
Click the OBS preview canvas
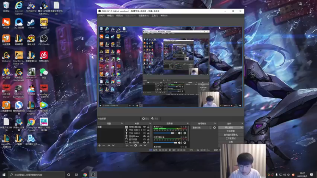(x=170, y=66)
